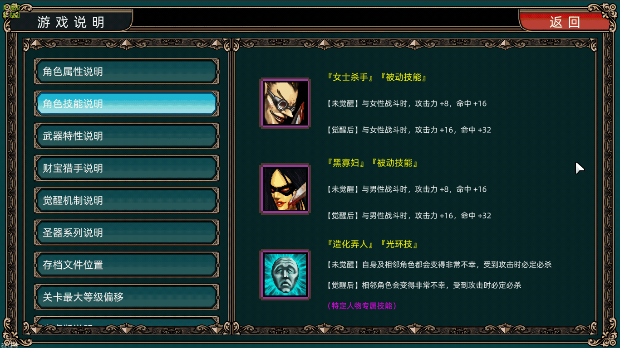Click the 造化弄人 stone face skill icon
The image size is (620, 348).
pyautogui.click(x=285, y=275)
